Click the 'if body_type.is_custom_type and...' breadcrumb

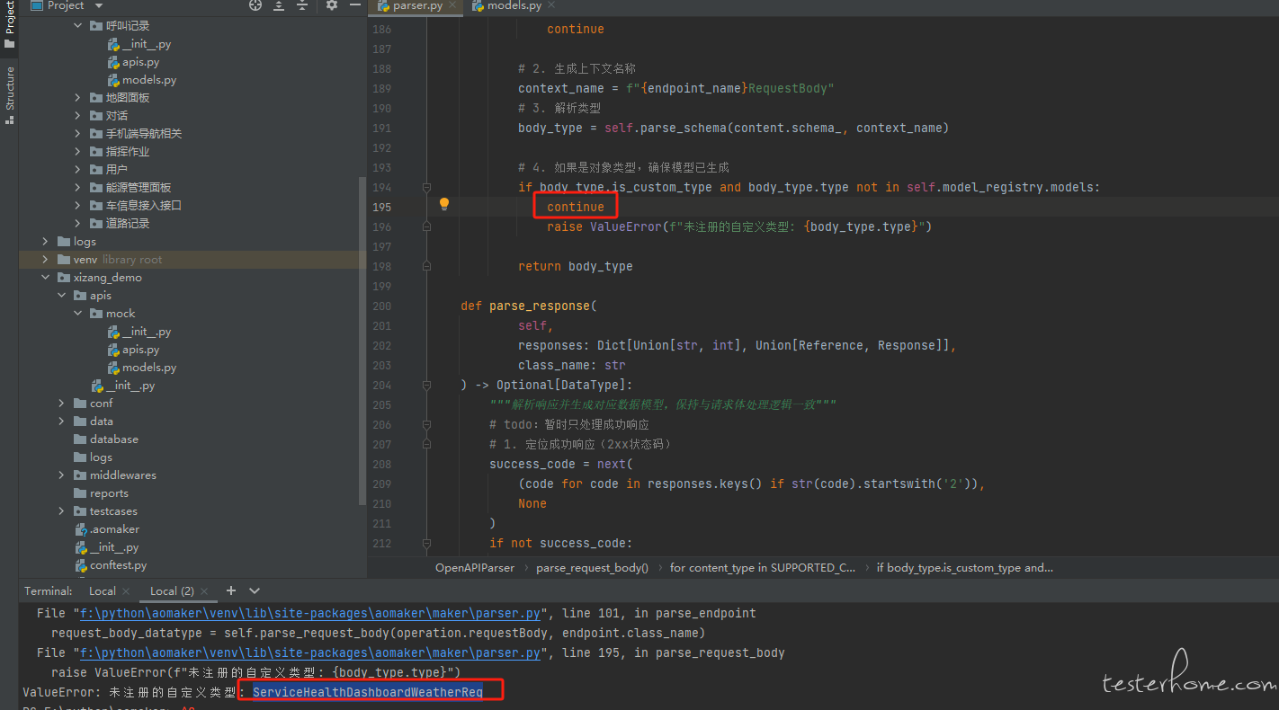(965, 568)
